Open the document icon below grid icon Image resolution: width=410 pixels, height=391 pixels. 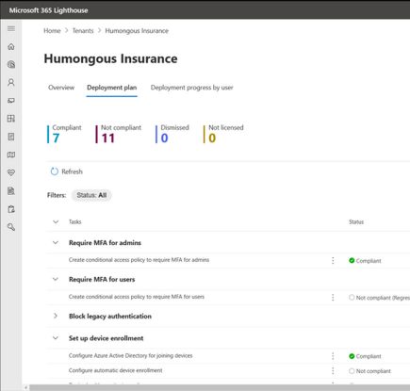click(11, 137)
